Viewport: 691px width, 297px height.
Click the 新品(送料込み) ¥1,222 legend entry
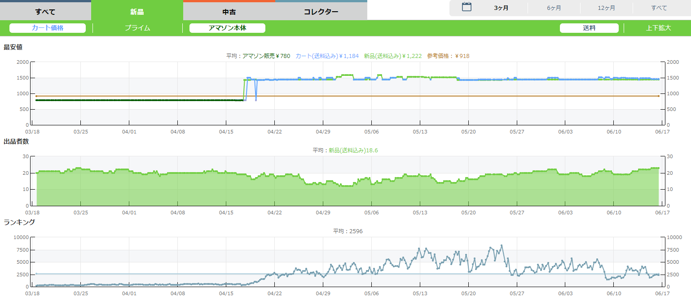[x=393, y=56]
